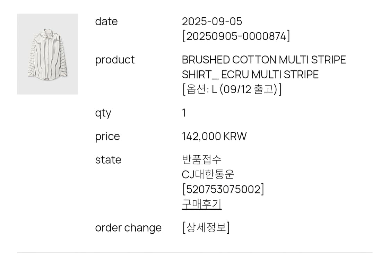Click the 반품접수 return status label
The image size is (390, 260).
coord(198,160)
